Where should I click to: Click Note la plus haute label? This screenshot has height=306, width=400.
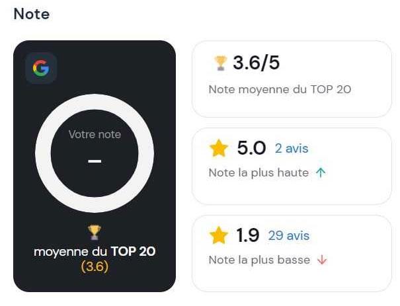coord(259,173)
